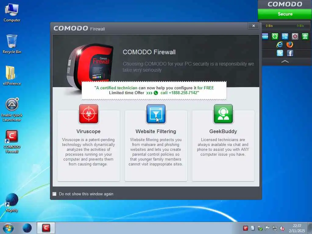Click the Comodo tray icon in system tray
This screenshot has width=312, height=234.
click(245, 228)
